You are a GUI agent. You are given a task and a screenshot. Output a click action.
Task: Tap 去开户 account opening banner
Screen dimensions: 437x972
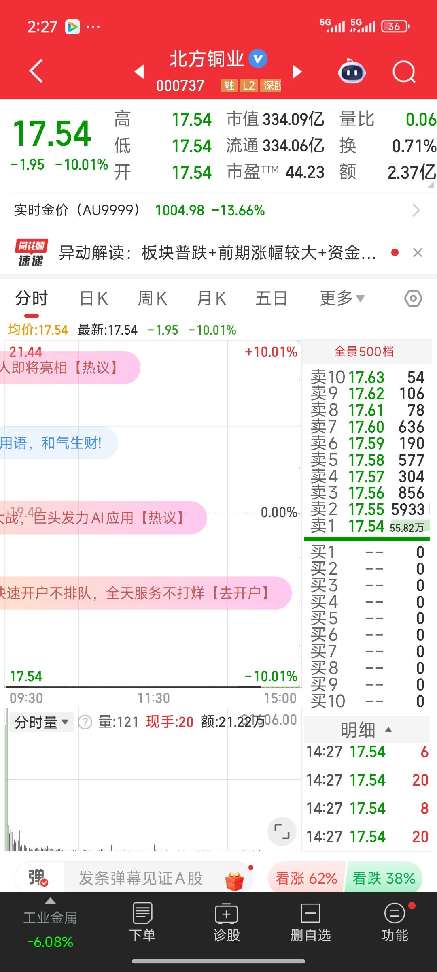[x=146, y=593]
